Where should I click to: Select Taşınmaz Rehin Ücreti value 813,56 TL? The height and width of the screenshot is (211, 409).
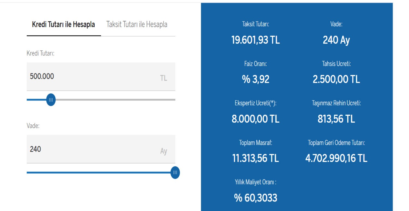pyautogui.click(x=336, y=119)
